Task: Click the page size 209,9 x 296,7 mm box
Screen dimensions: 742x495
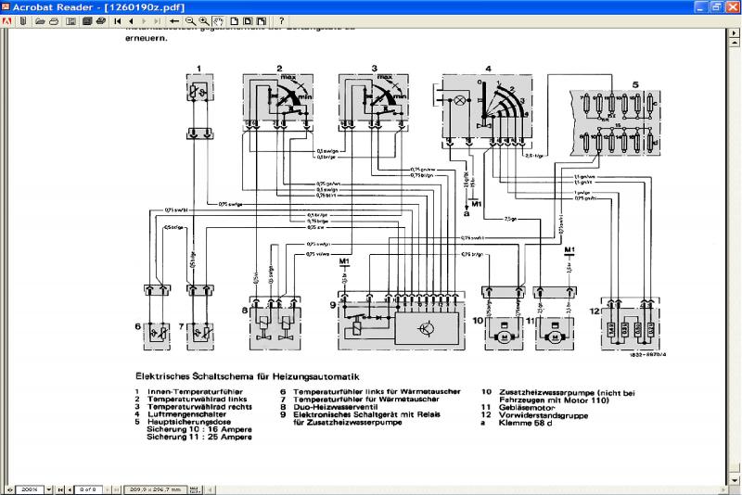Action: click(x=156, y=489)
